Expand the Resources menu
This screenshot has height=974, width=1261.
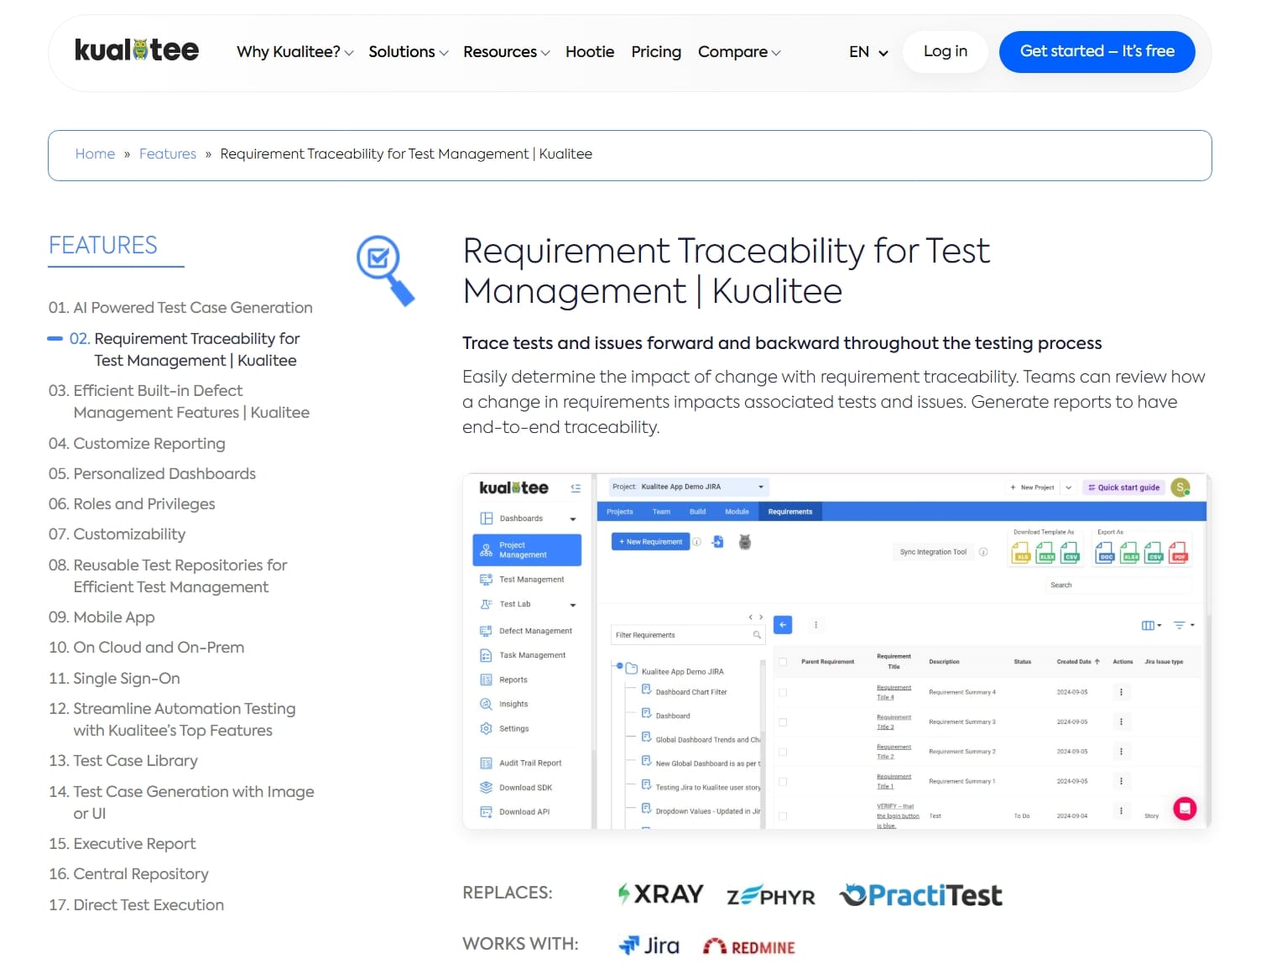(x=507, y=52)
